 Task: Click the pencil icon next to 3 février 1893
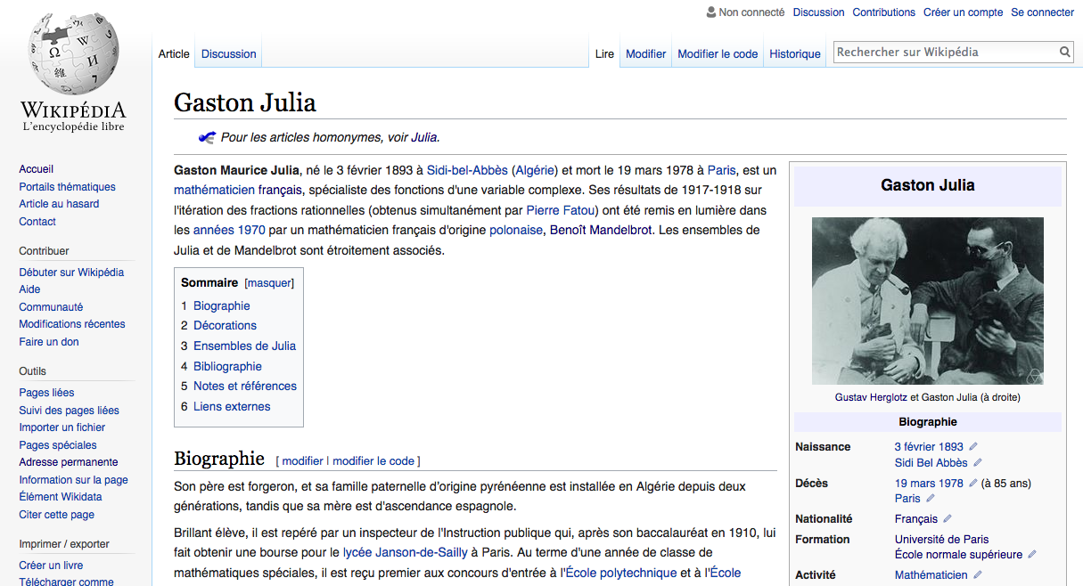[x=973, y=447]
